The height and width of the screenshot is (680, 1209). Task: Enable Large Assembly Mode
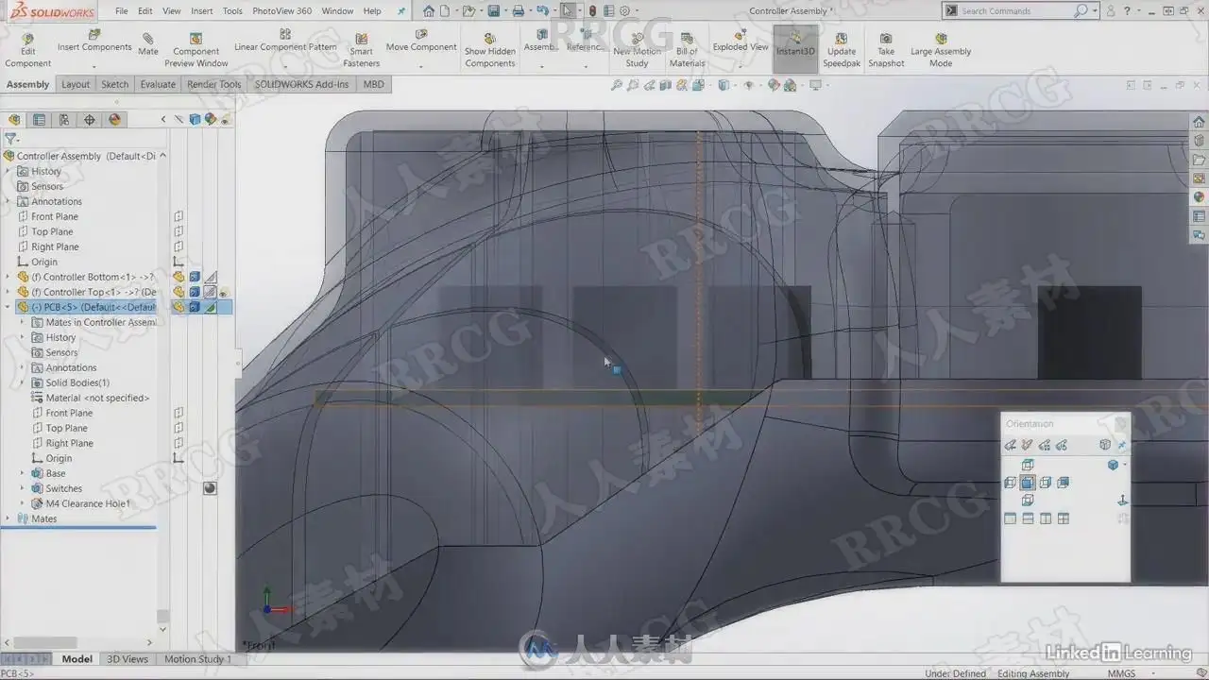pos(941,51)
